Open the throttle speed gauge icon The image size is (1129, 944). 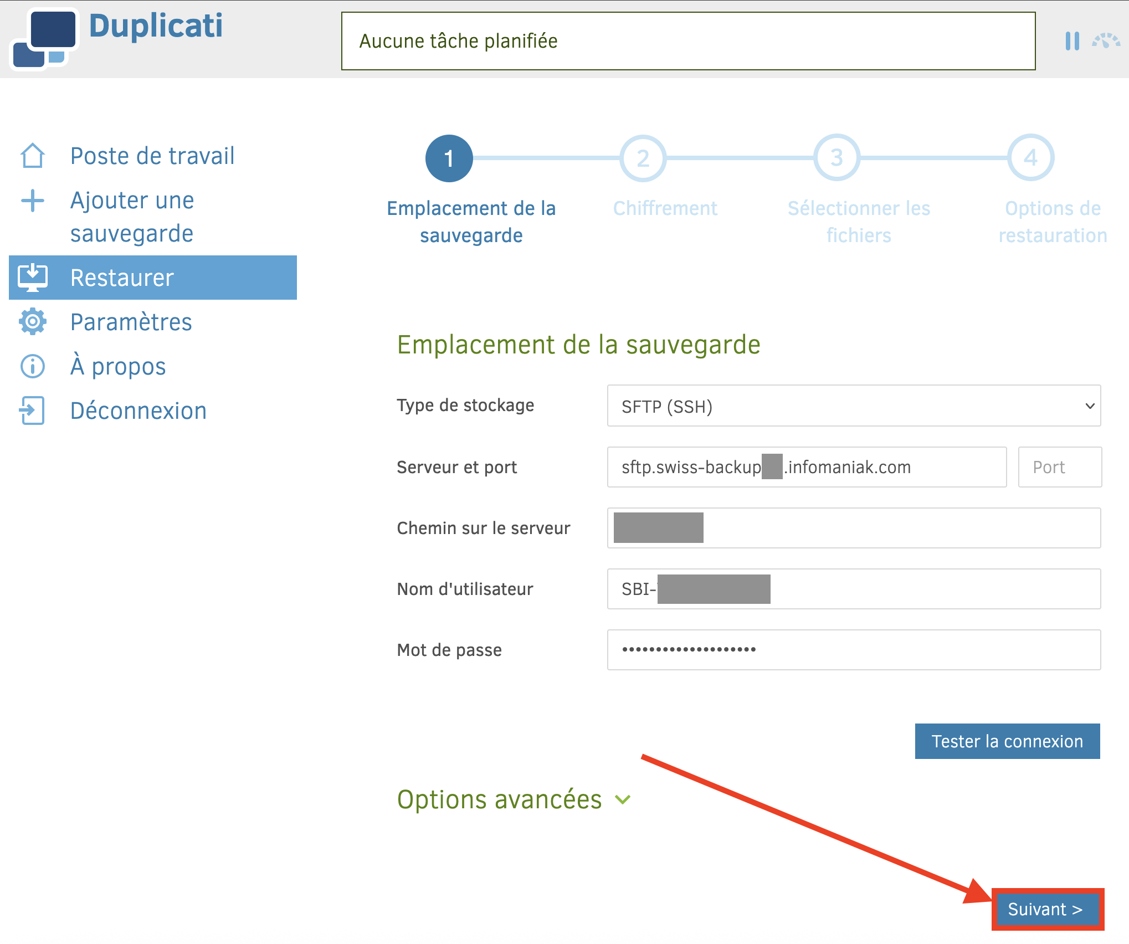[1106, 41]
